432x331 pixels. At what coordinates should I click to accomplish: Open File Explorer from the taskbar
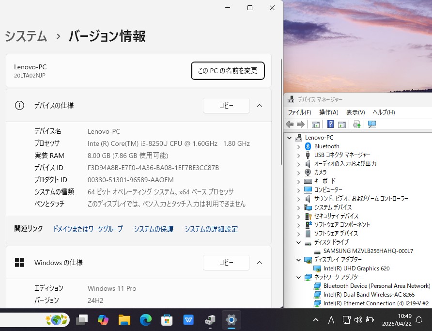(124, 320)
